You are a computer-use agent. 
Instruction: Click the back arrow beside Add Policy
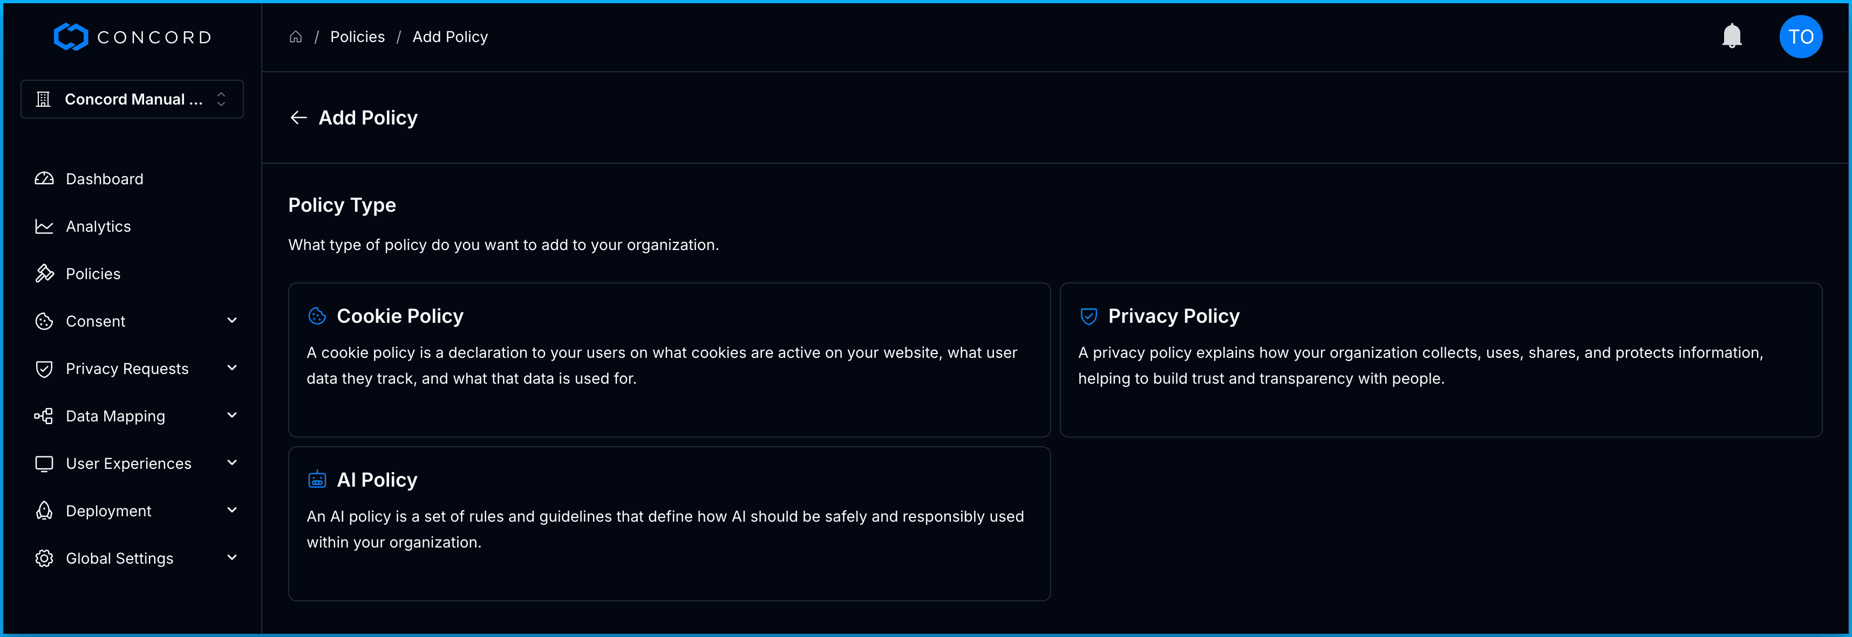coord(298,118)
